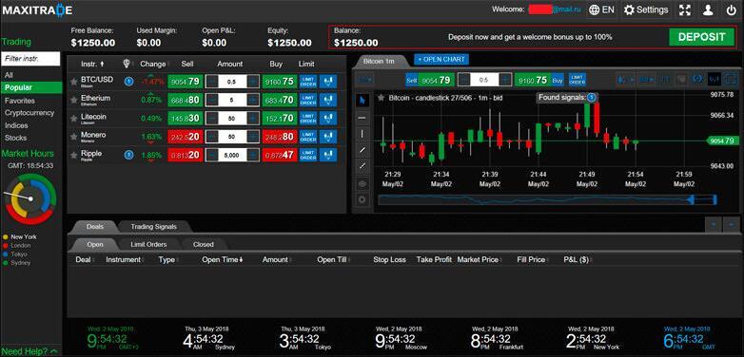Toggle the eye visibility tool in chart
The height and width of the screenshot is (357, 744).
pos(362,183)
